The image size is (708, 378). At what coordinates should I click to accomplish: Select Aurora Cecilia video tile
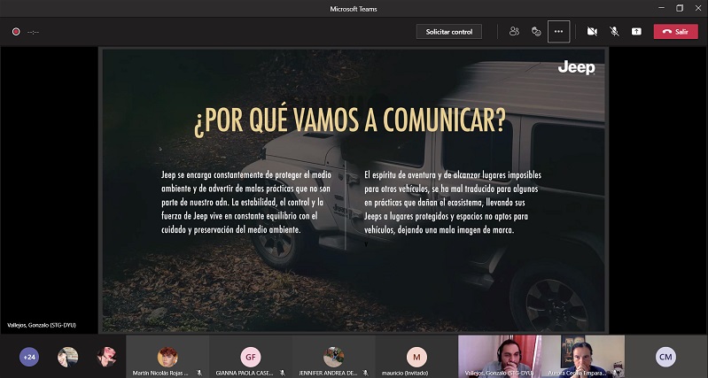pos(583,357)
